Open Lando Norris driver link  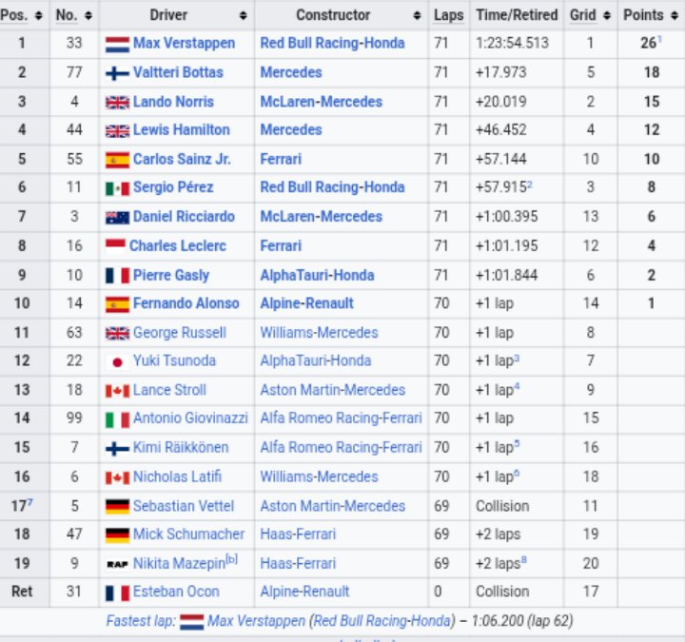[x=173, y=102]
